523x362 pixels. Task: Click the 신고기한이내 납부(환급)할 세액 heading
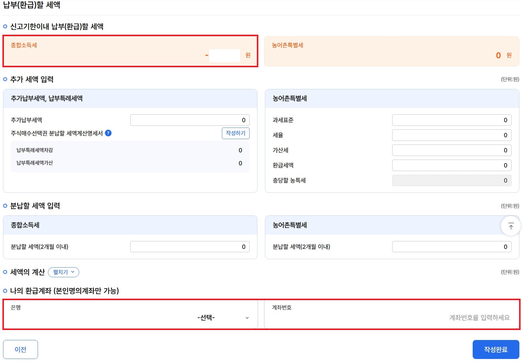pyautogui.click(x=57, y=27)
